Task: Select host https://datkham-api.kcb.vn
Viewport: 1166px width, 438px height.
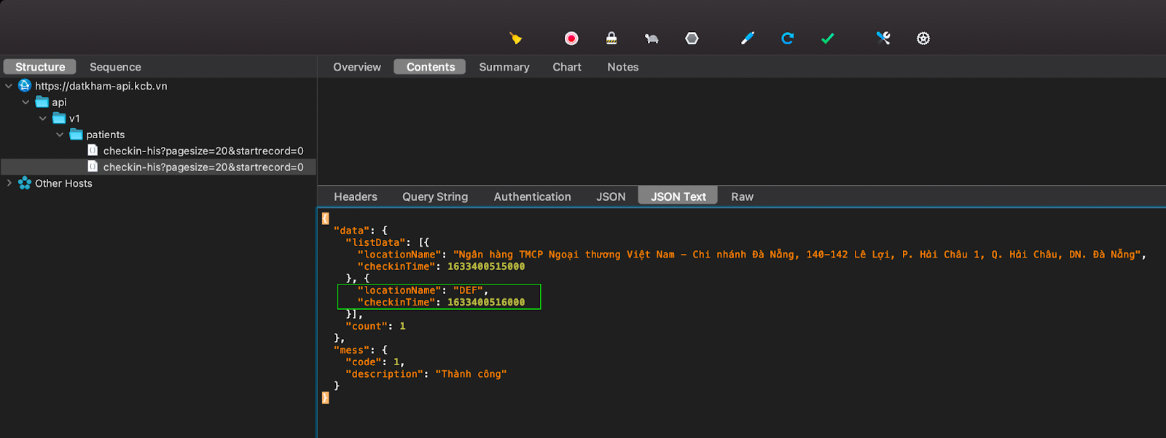Action: 101,86
